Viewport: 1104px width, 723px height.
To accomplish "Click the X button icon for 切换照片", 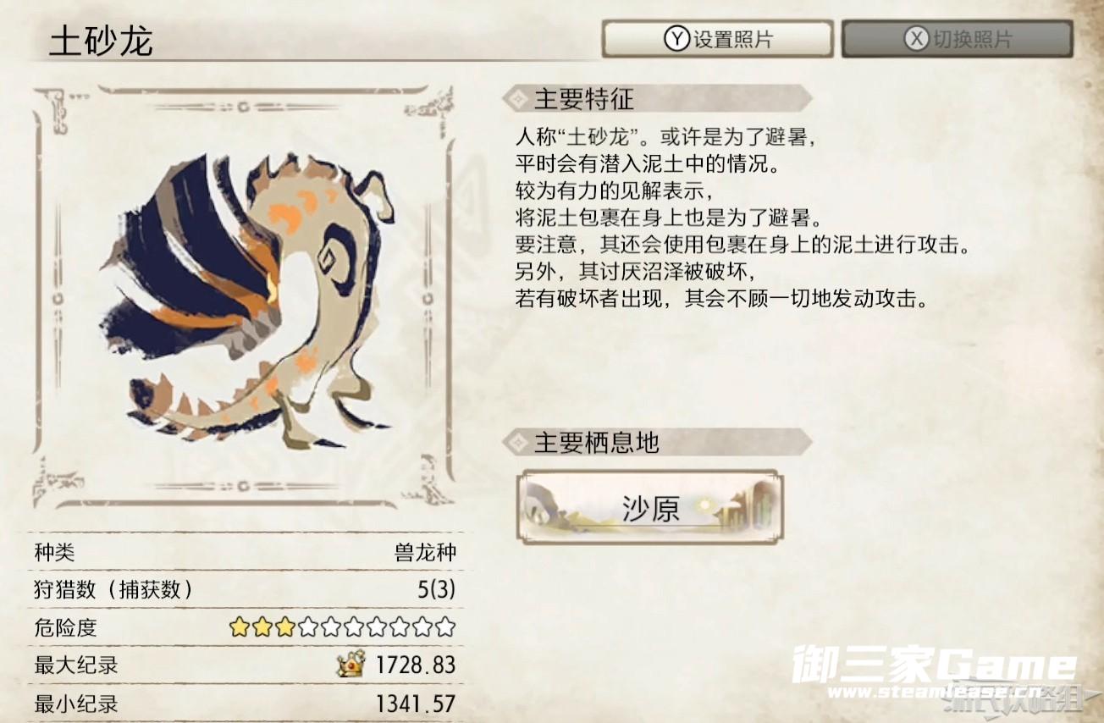I will [x=916, y=39].
